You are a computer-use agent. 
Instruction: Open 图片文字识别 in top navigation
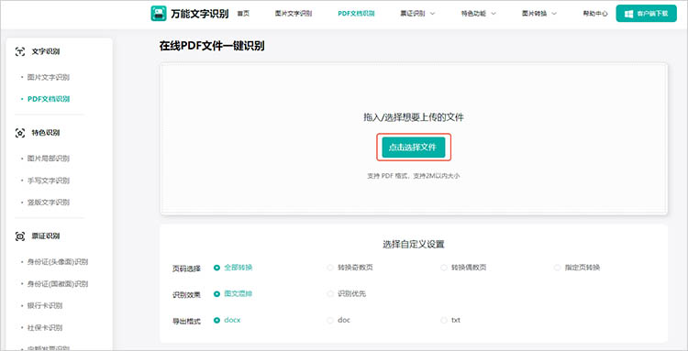coord(294,14)
